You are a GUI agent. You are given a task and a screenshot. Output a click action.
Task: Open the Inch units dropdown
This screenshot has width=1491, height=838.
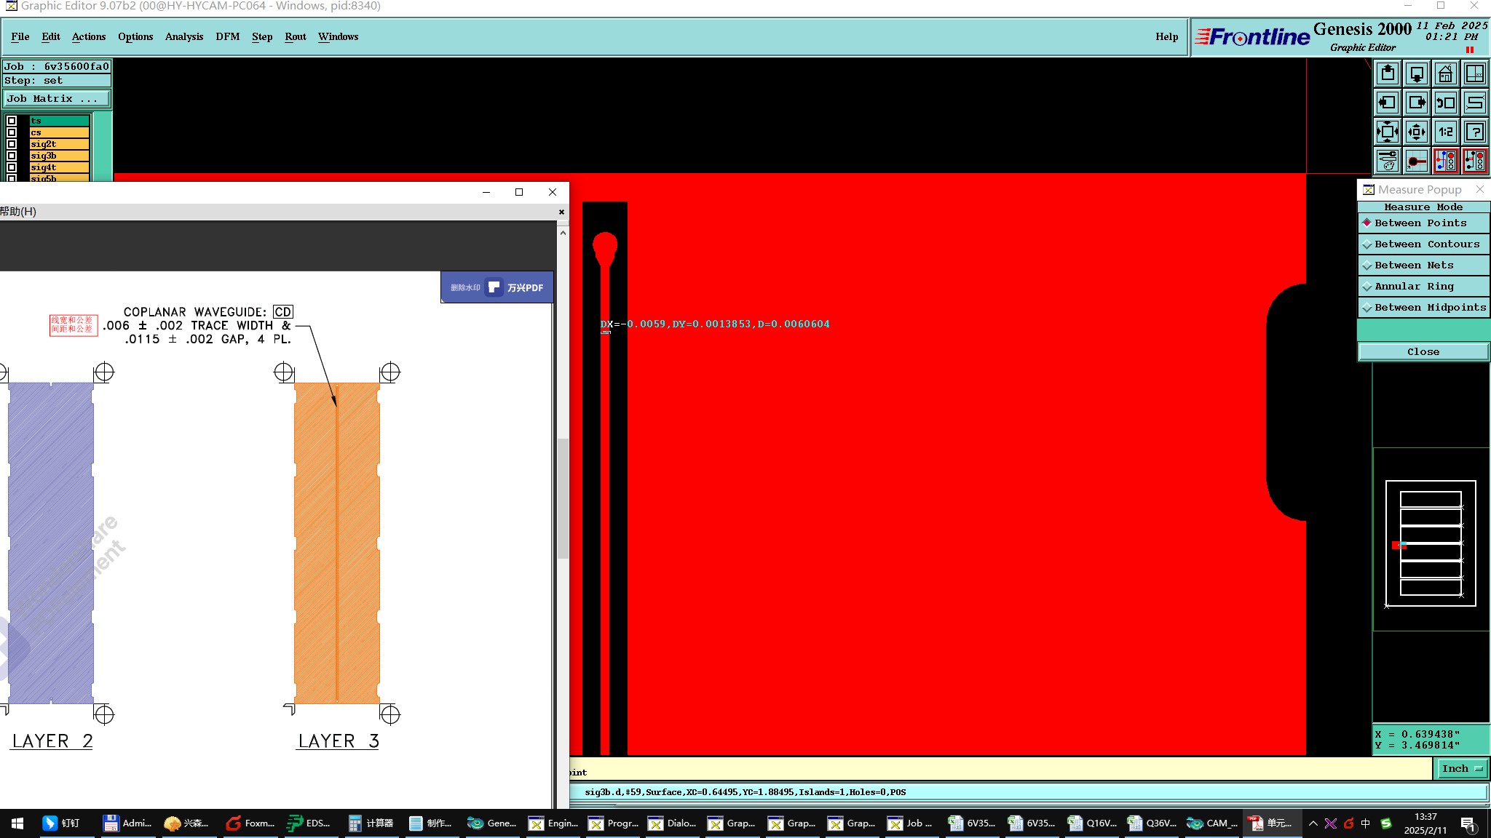(1461, 768)
